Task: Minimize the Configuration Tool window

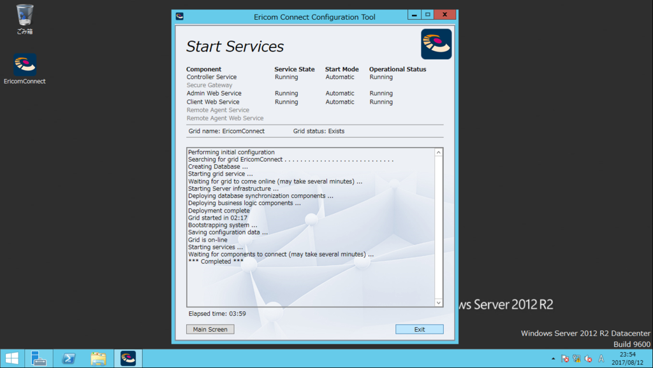Action: (x=414, y=15)
